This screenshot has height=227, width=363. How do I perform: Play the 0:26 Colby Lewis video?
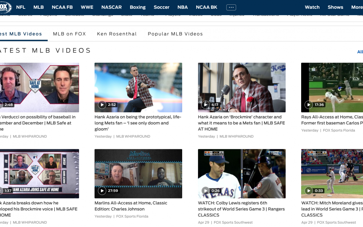(x=205, y=191)
